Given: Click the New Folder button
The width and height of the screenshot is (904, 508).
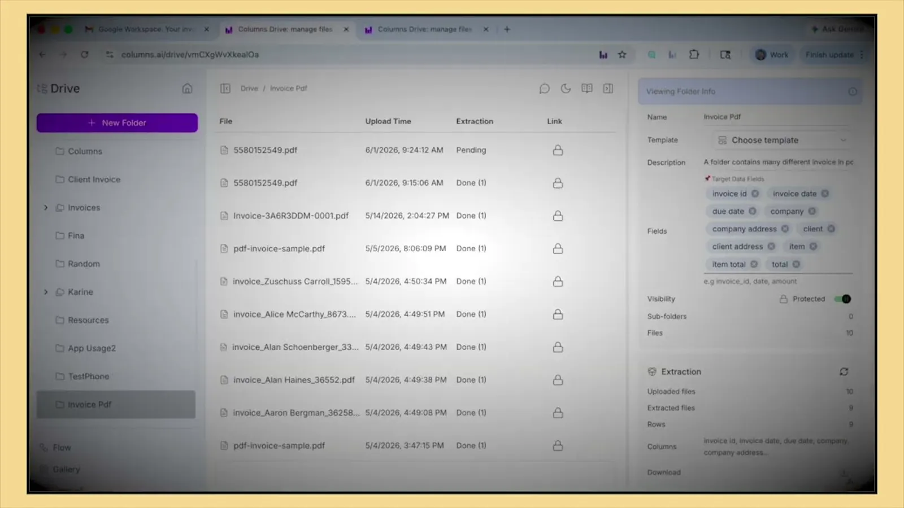Looking at the screenshot, I should coord(117,122).
